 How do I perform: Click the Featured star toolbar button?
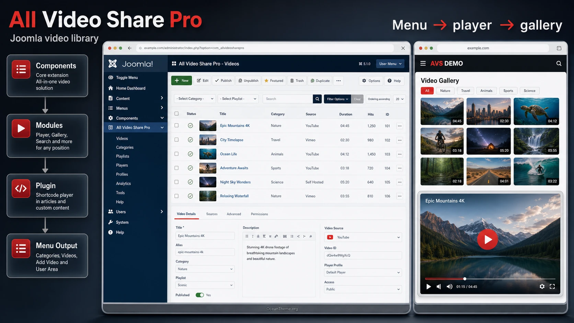pos(274,81)
